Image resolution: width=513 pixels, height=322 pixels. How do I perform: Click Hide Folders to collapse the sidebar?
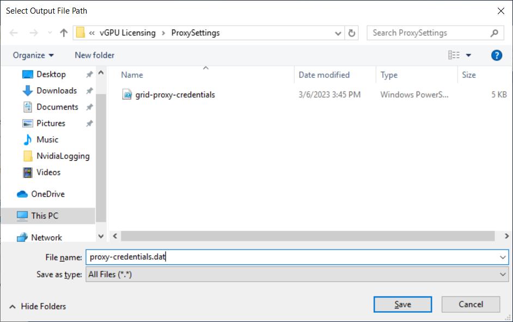37,306
